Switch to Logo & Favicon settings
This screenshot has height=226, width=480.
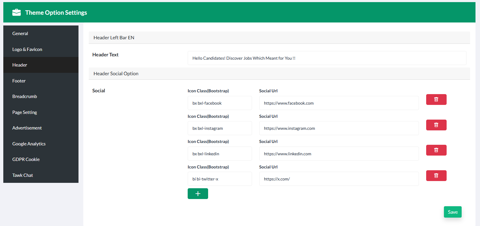[x=27, y=49]
